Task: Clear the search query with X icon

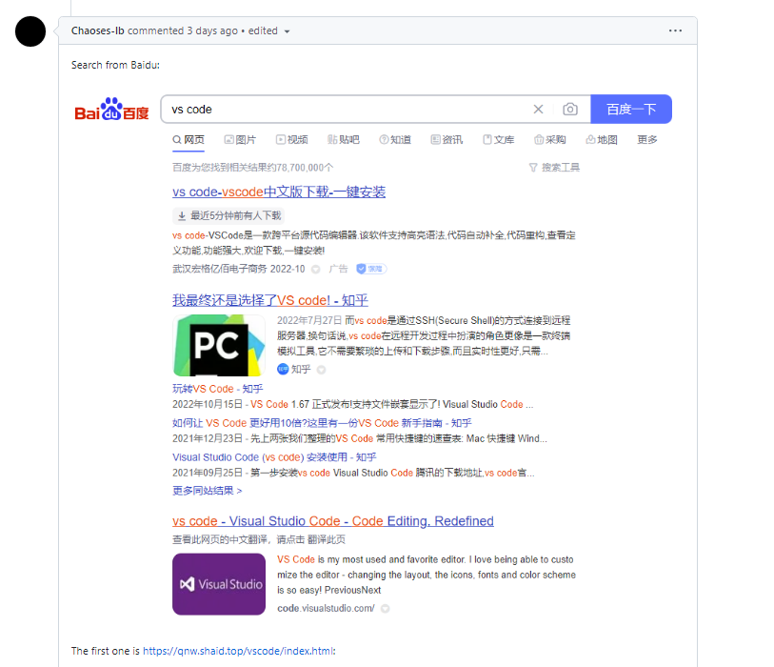Action: pyautogui.click(x=538, y=110)
